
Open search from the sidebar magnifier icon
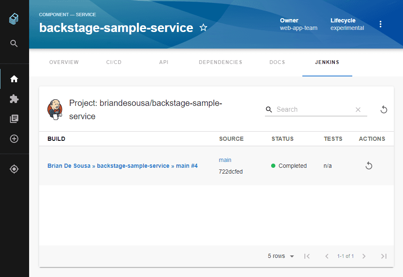tap(14, 43)
